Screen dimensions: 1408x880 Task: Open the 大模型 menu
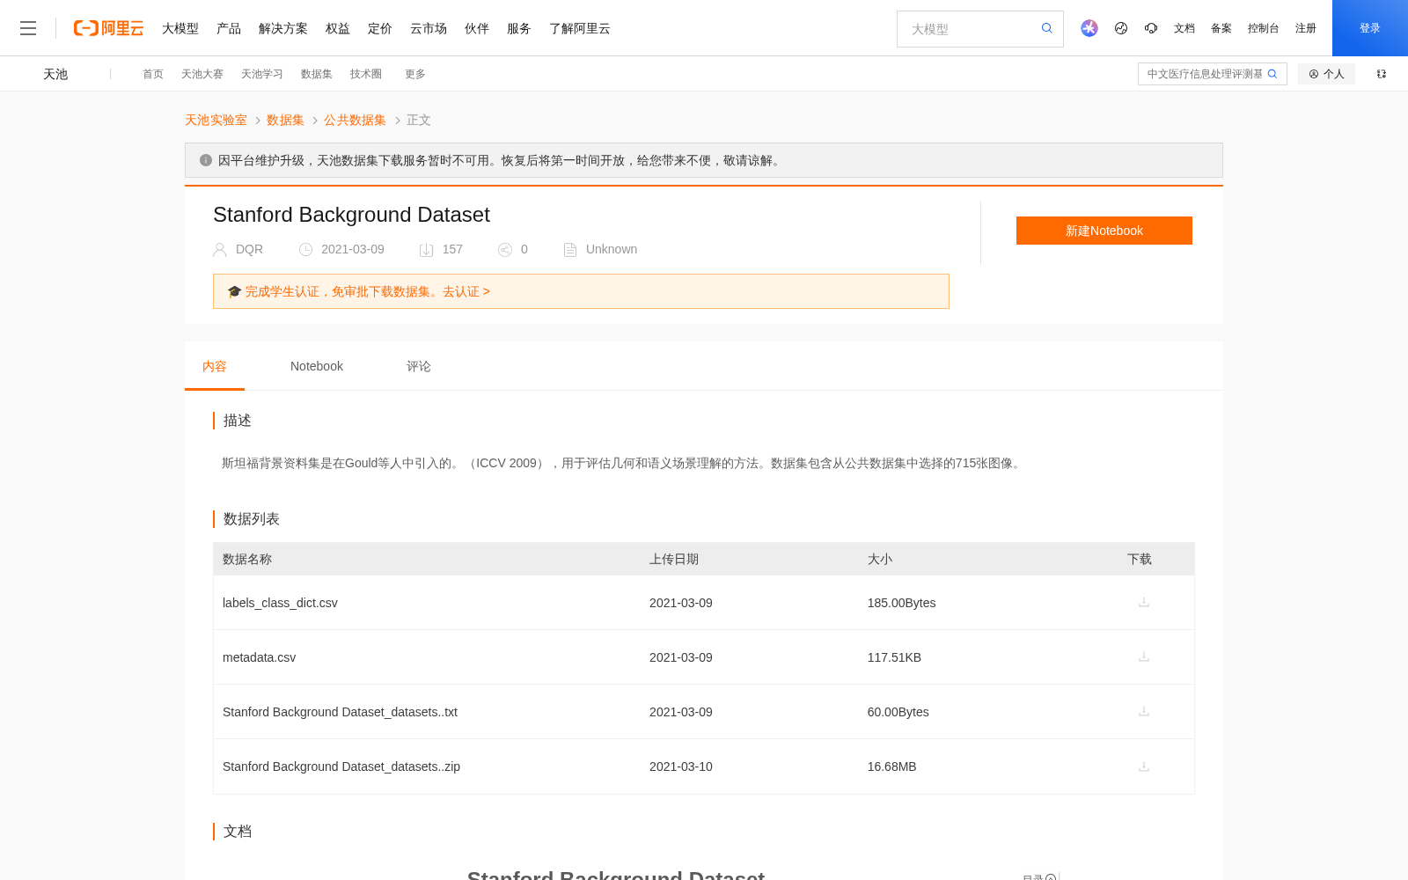coord(180,28)
